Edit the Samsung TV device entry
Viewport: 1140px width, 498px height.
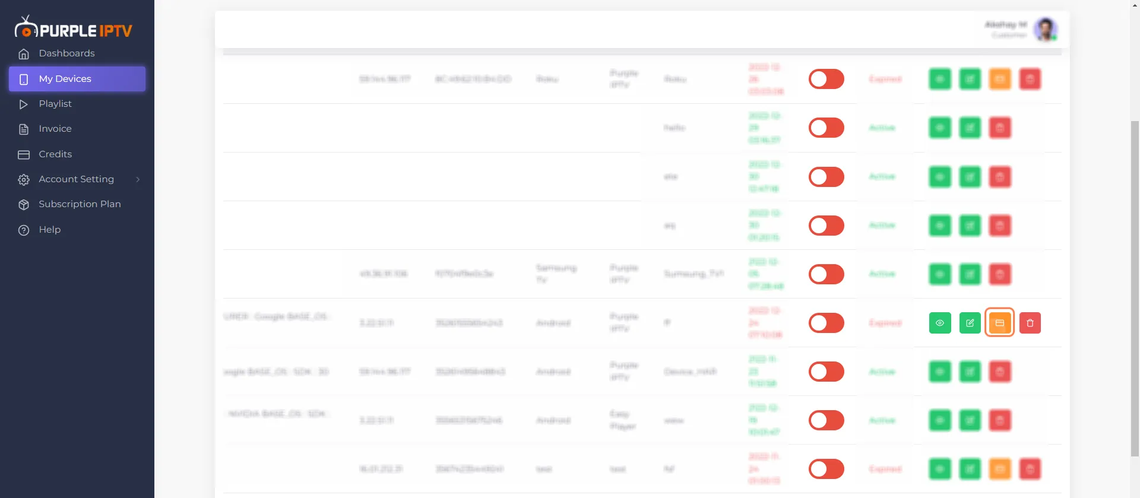(970, 274)
